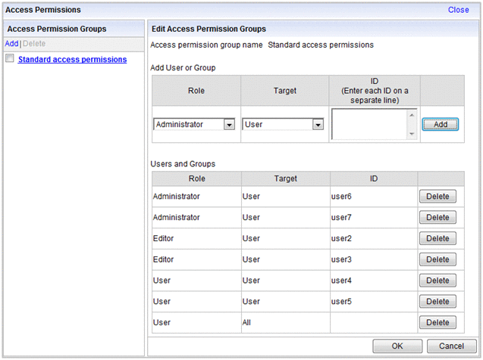Click the scroll up arrow in the ID box

412,115
